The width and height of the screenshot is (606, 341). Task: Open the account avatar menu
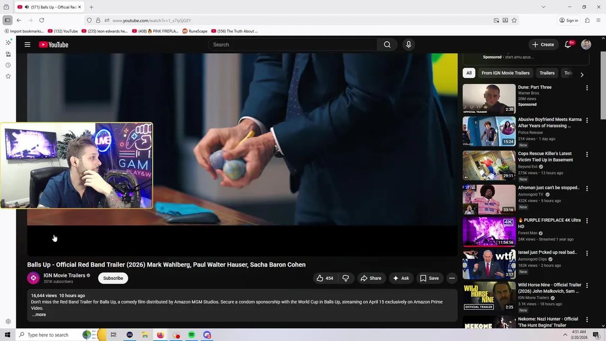(x=586, y=45)
